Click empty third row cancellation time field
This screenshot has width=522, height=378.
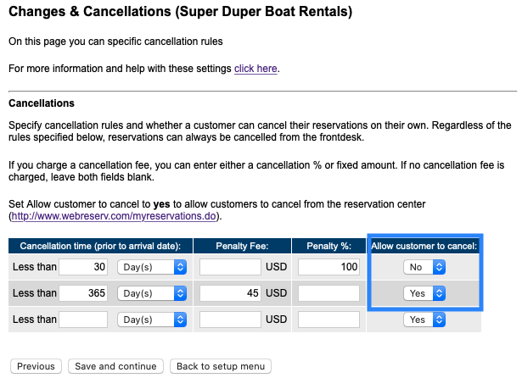(x=83, y=320)
